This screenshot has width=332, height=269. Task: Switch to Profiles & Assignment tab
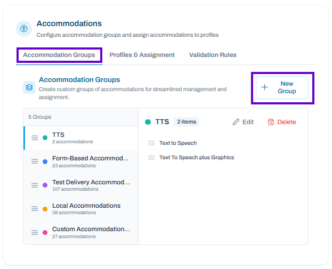(142, 55)
